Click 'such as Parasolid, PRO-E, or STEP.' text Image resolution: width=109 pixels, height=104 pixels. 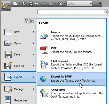coord(73,68)
